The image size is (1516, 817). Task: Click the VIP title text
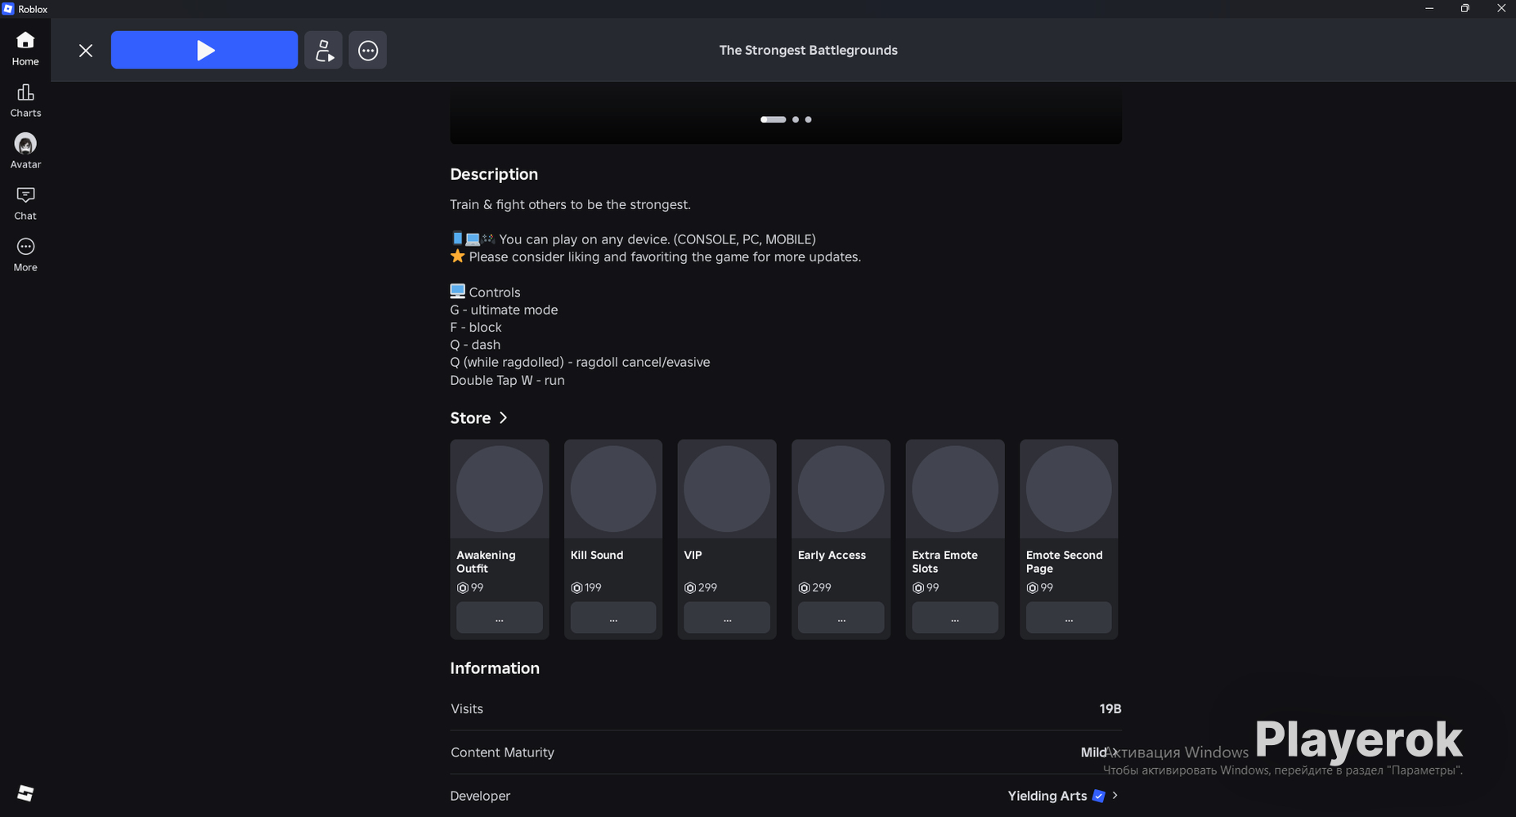click(x=693, y=555)
